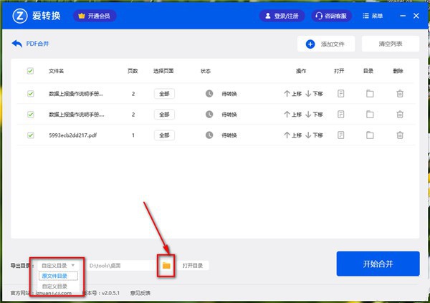Screen dimensions: 430x303
Task: Click the export path input field
Action: pos(118,265)
